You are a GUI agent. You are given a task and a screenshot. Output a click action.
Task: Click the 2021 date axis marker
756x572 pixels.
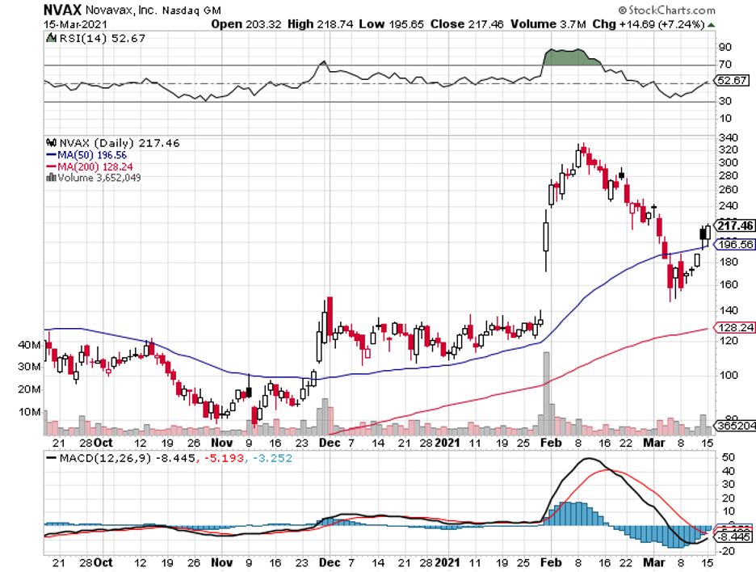(x=447, y=444)
